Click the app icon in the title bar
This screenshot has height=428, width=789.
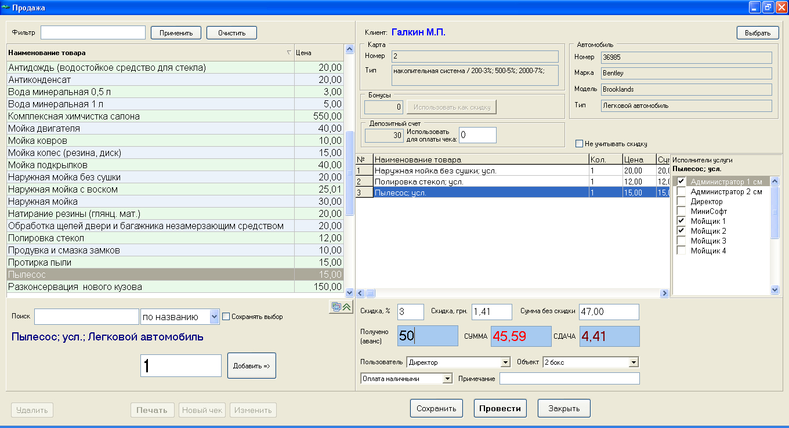pyautogui.click(x=6, y=8)
